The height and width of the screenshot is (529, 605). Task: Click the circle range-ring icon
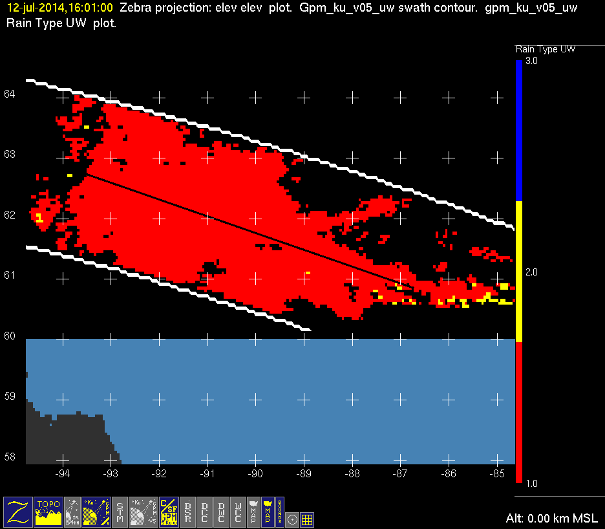[292, 519]
